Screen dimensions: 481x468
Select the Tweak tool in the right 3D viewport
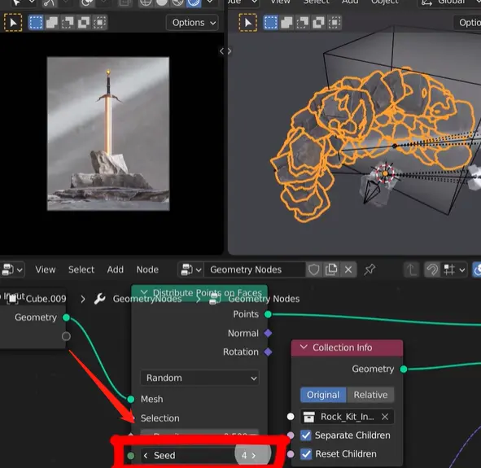[x=248, y=23]
